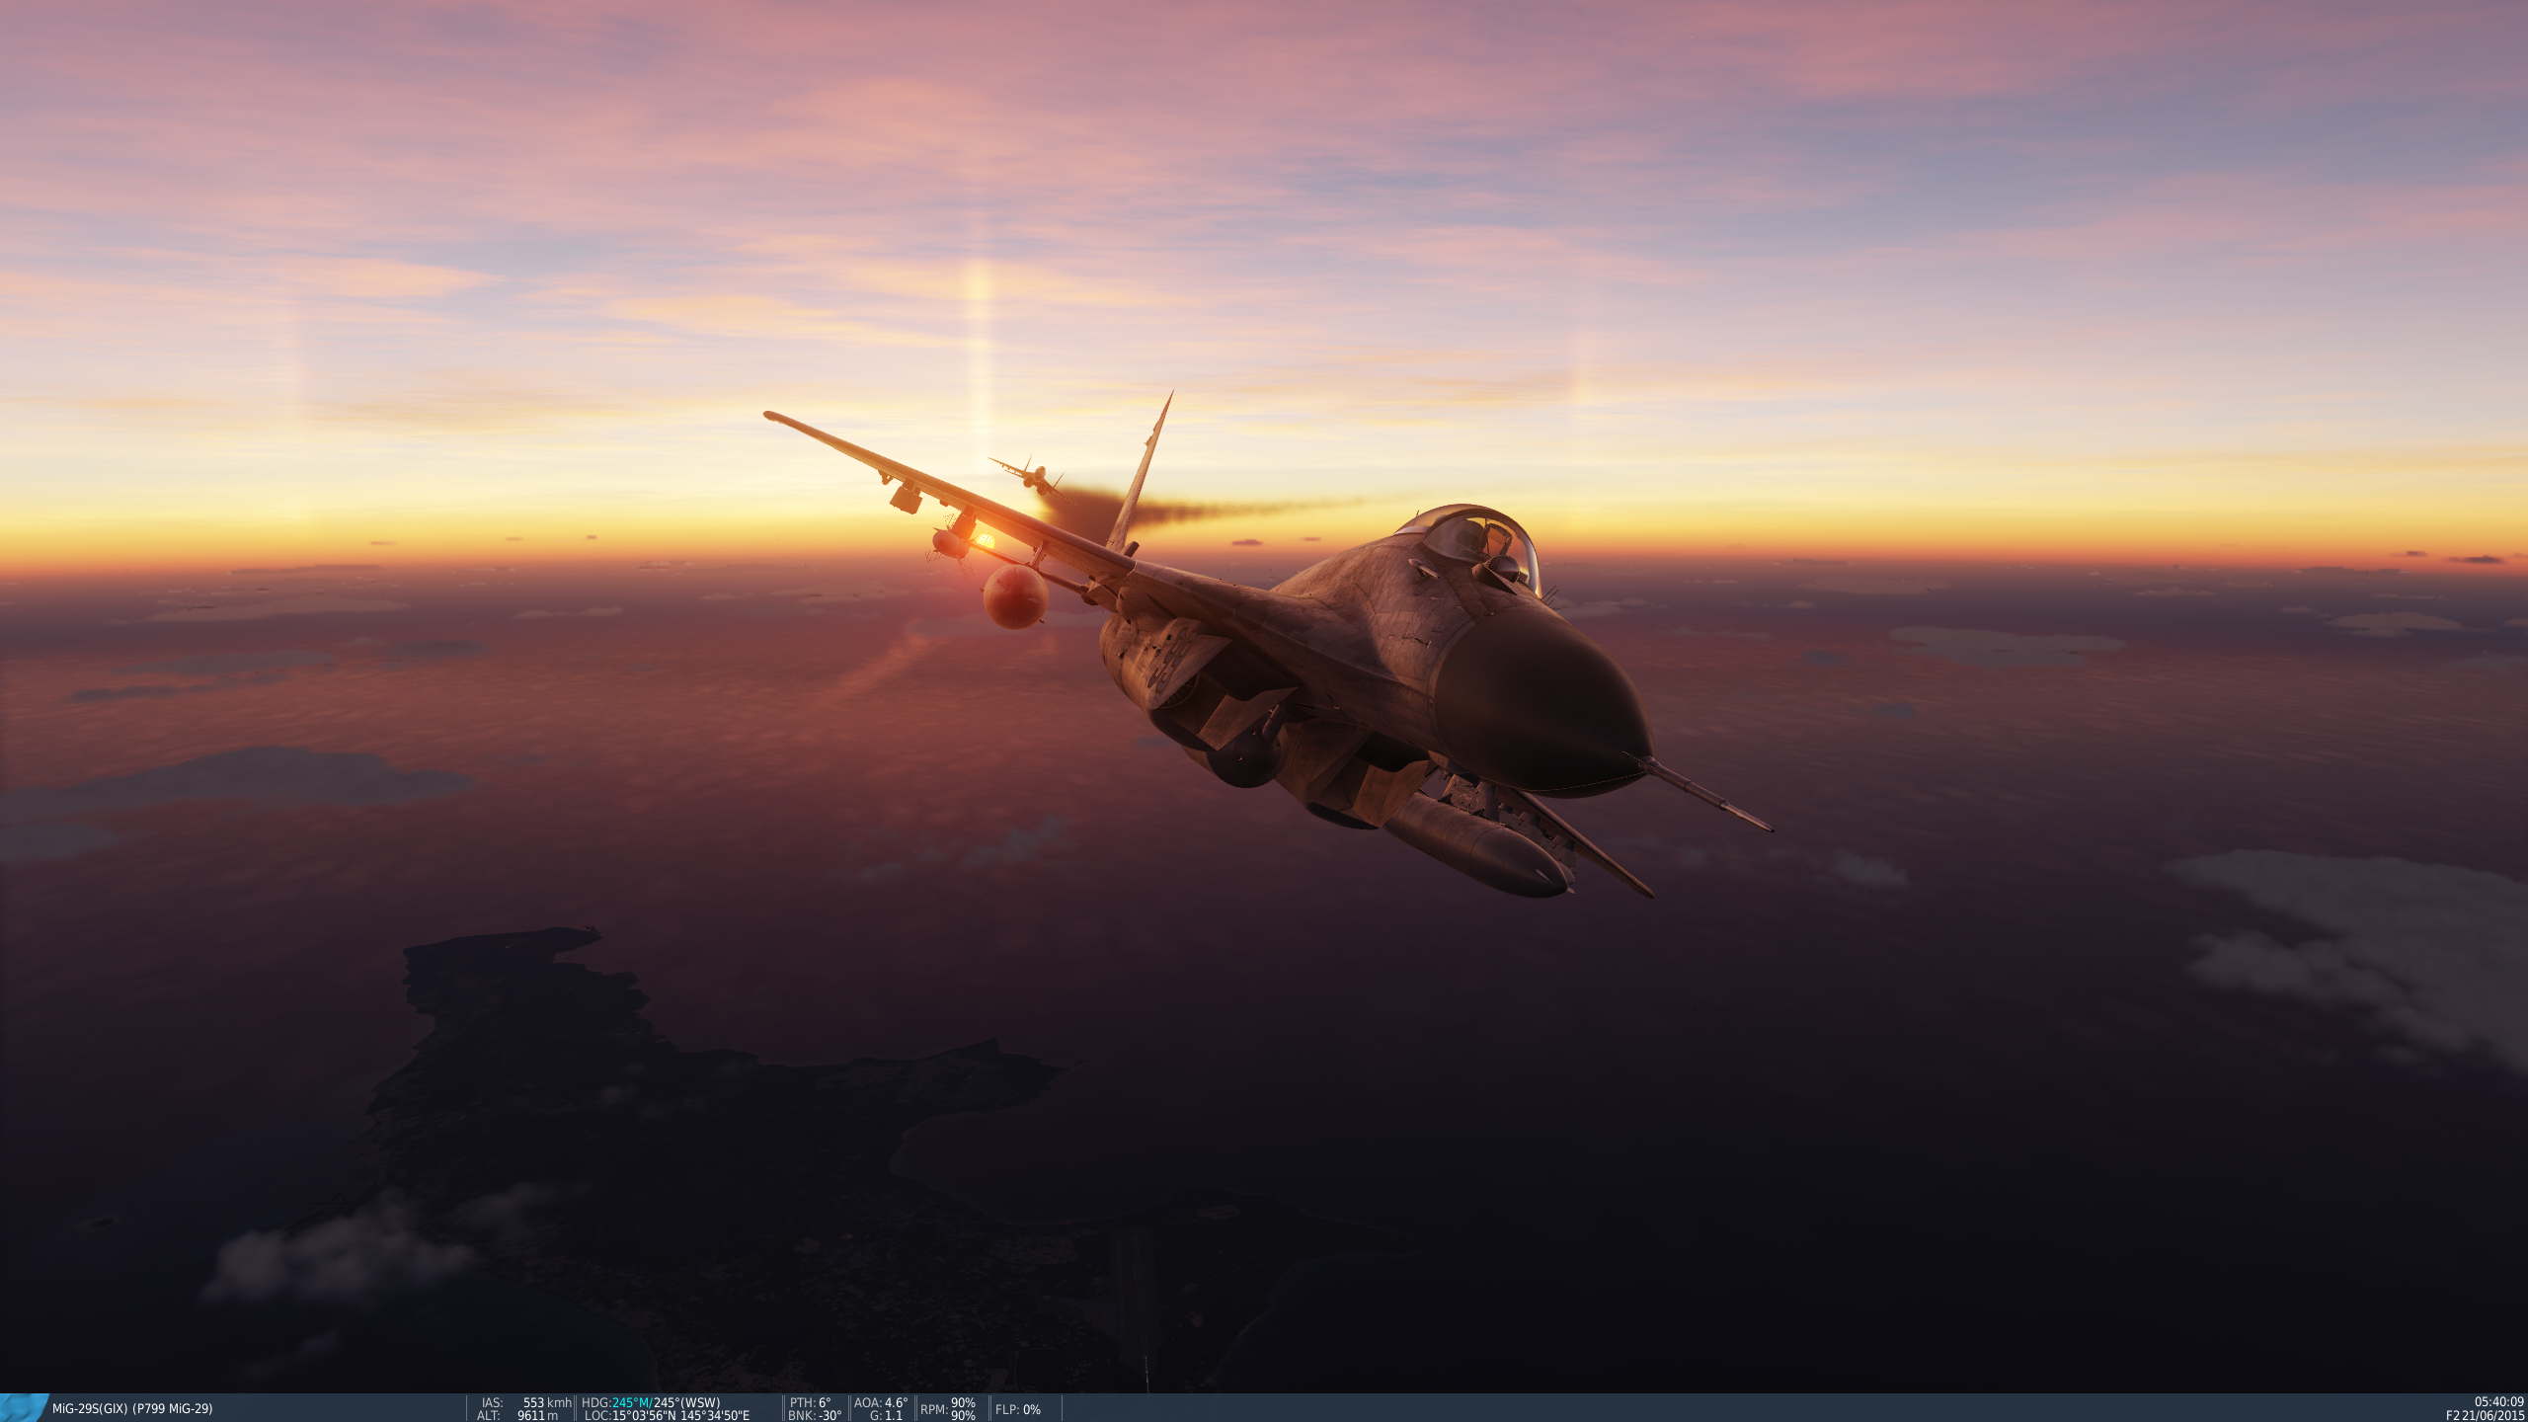This screenshot has height=1422, width=2528.
Task: Click the ALT 9611 m altitude readout
Action: coord(517,1416)
